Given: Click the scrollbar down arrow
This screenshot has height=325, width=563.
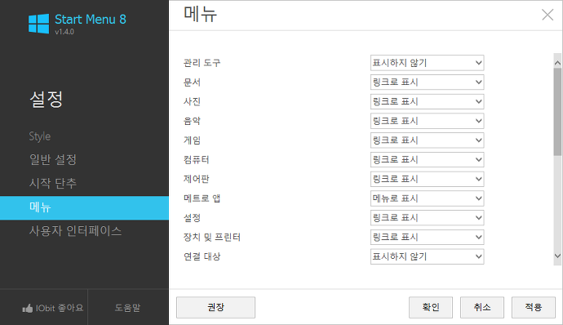Looking at the screenshot, I should coord(557,256).
